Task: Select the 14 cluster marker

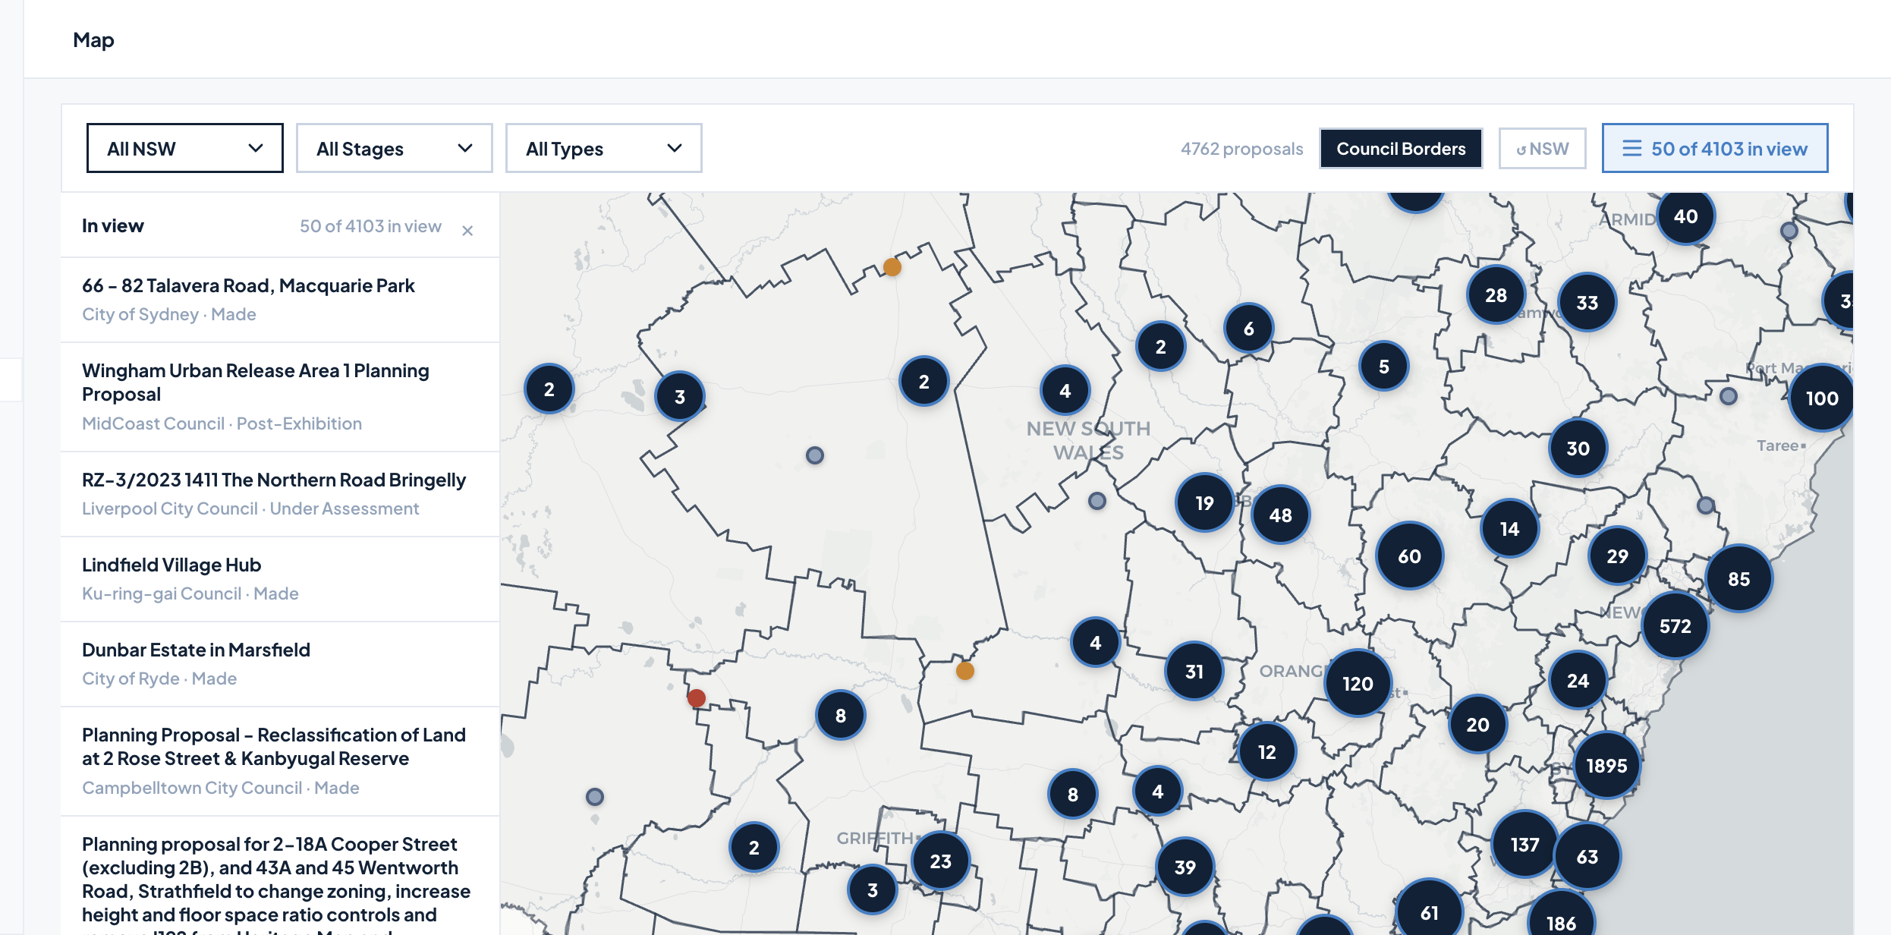Action: click(x=1509, y=528)
